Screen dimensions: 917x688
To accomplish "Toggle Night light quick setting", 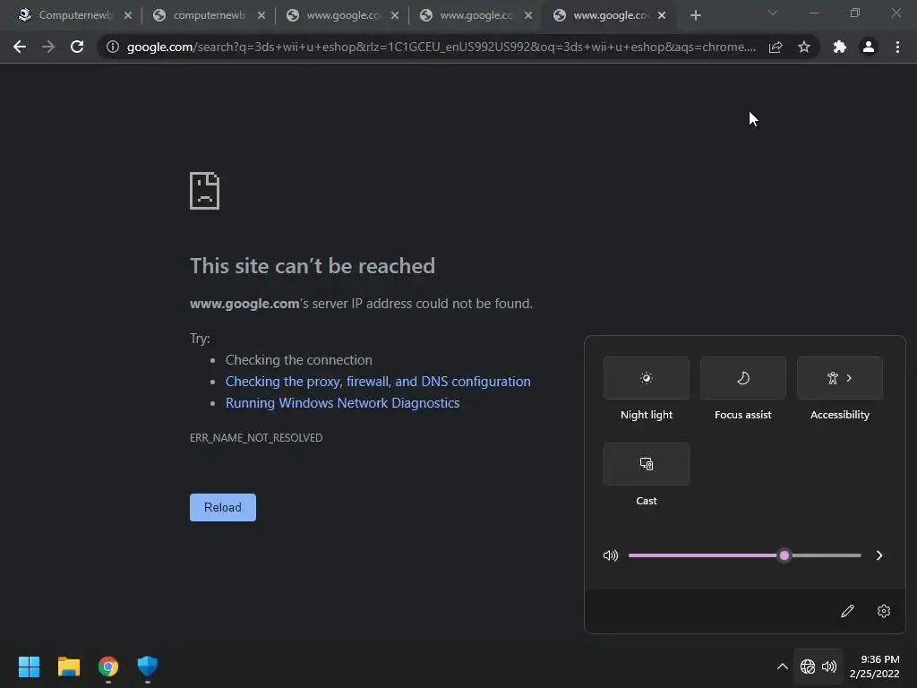I will 647,378.
